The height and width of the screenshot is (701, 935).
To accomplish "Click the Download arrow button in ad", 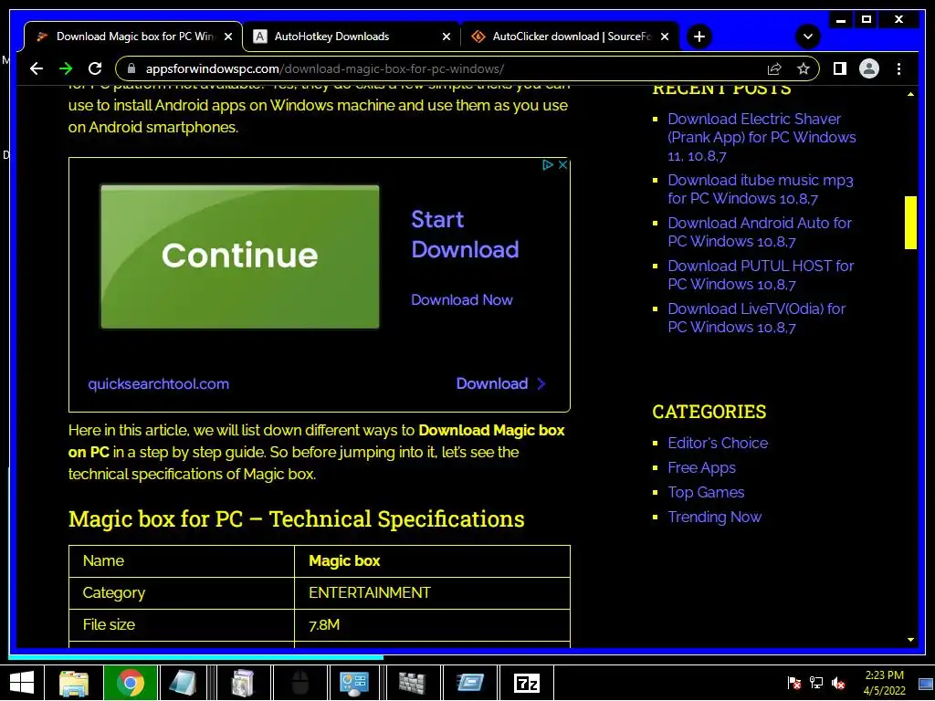I will [500, 383].
